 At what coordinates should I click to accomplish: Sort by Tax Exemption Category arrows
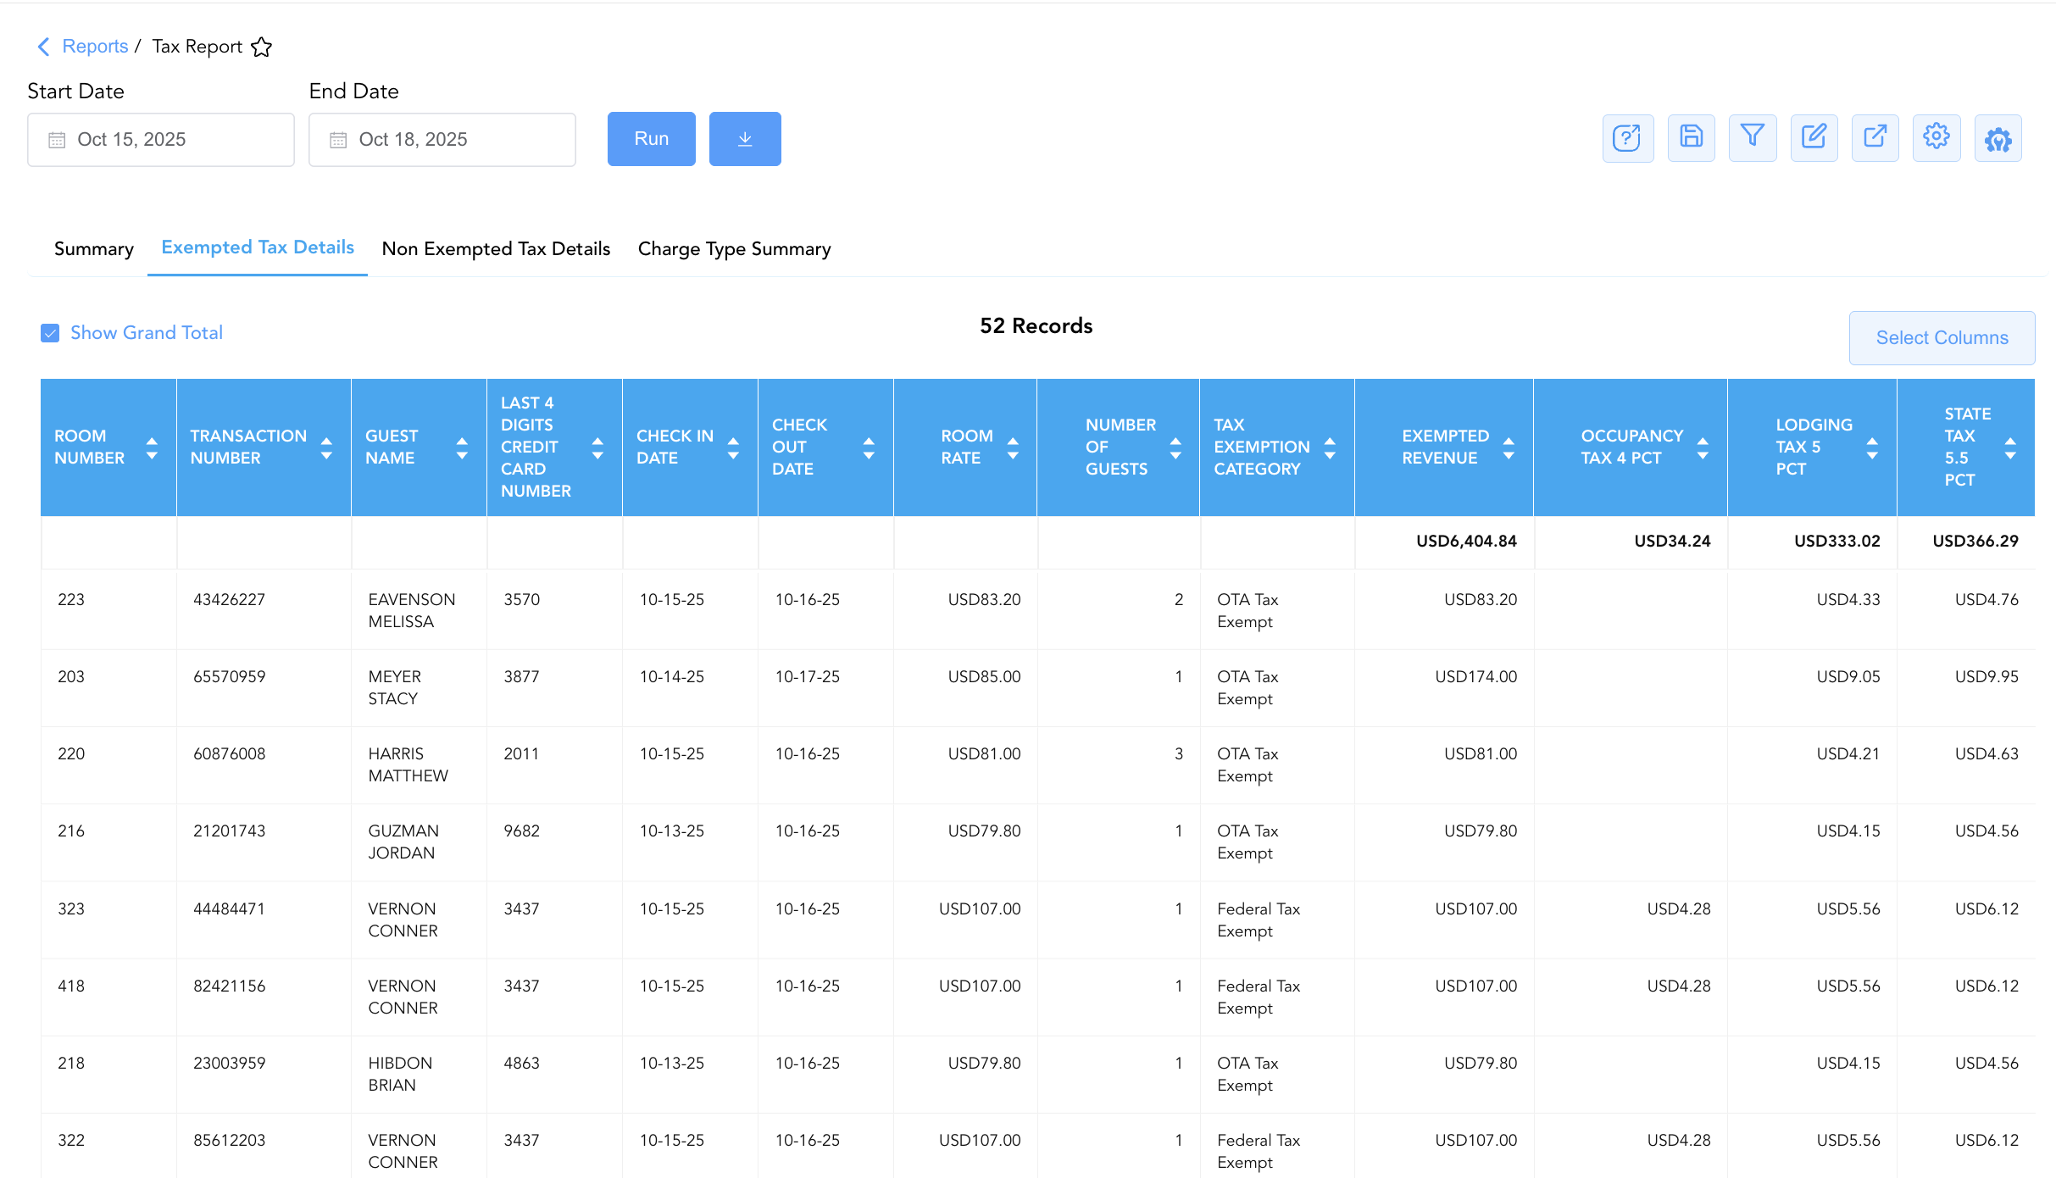point(1330,447)
